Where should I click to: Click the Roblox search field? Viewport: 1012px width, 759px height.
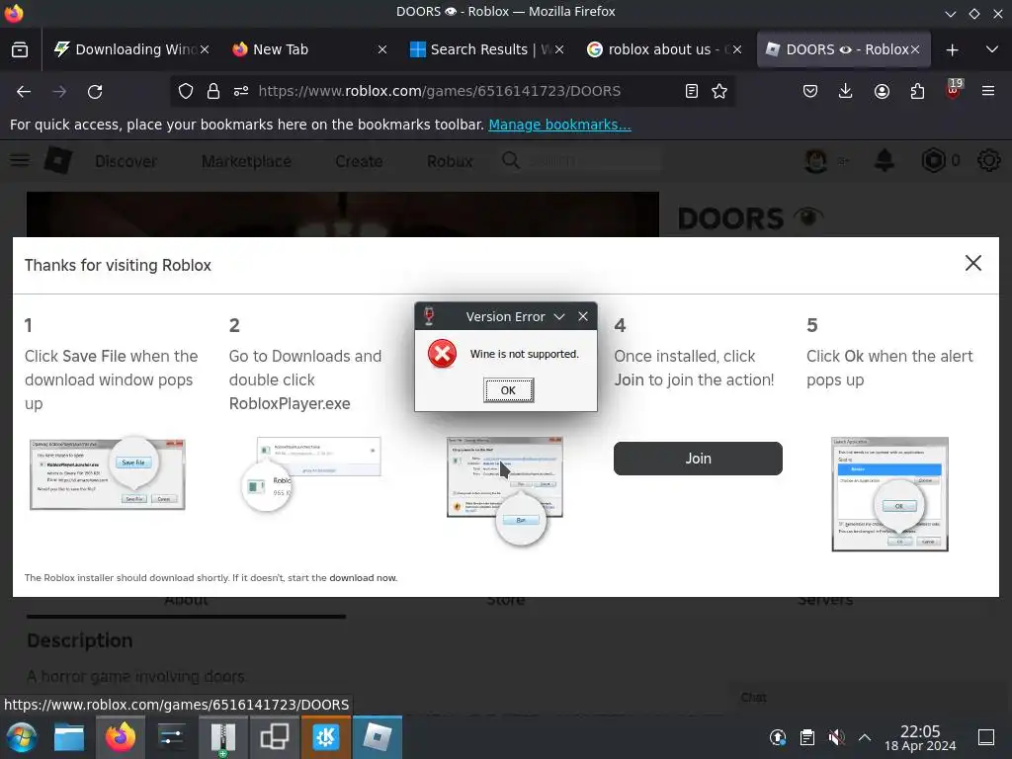tap(581, 161)
